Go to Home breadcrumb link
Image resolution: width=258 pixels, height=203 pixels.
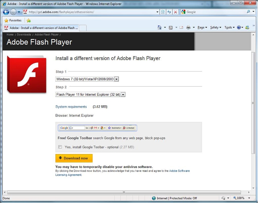pyautogui.click(x=10, y=35)
